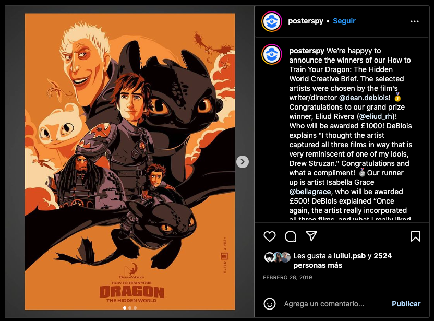Go to the next image with the arrow

[x=243, y=162]
